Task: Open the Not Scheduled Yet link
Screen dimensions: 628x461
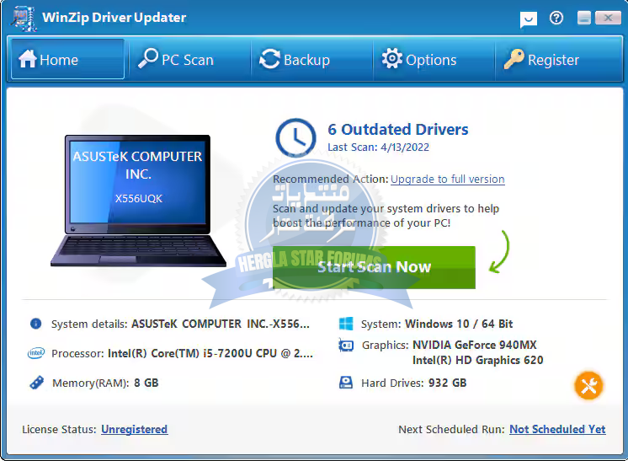Action: (x=557, y=429)
